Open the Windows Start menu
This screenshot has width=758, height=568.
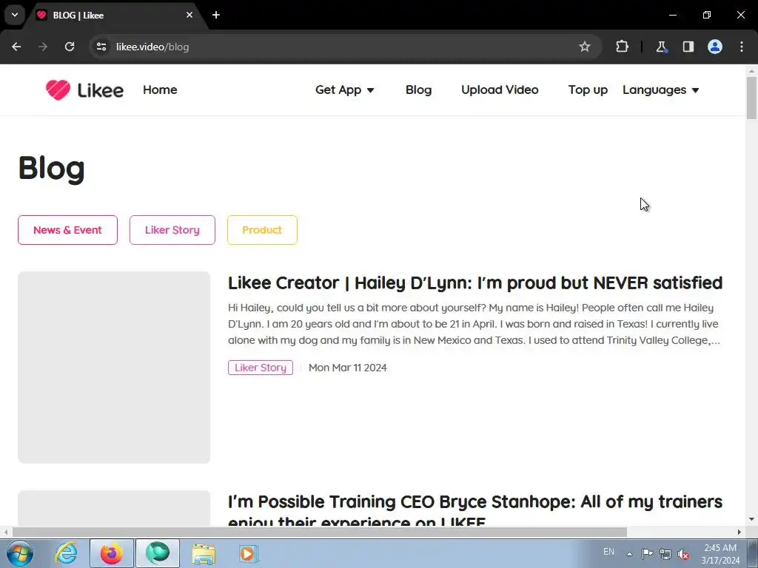pos(19,553)
